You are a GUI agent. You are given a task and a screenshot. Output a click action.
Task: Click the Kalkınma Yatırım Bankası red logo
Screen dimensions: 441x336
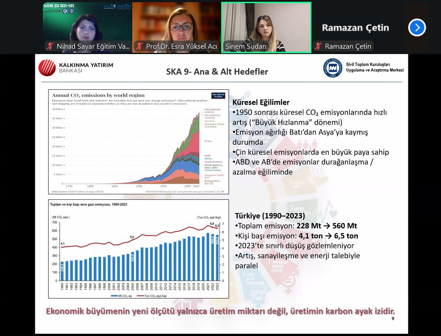tap(47, 68)
